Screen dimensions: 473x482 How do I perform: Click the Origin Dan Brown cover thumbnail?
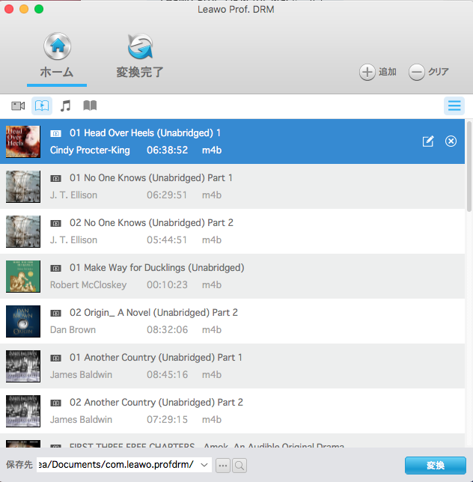click(x=23, y=321)
